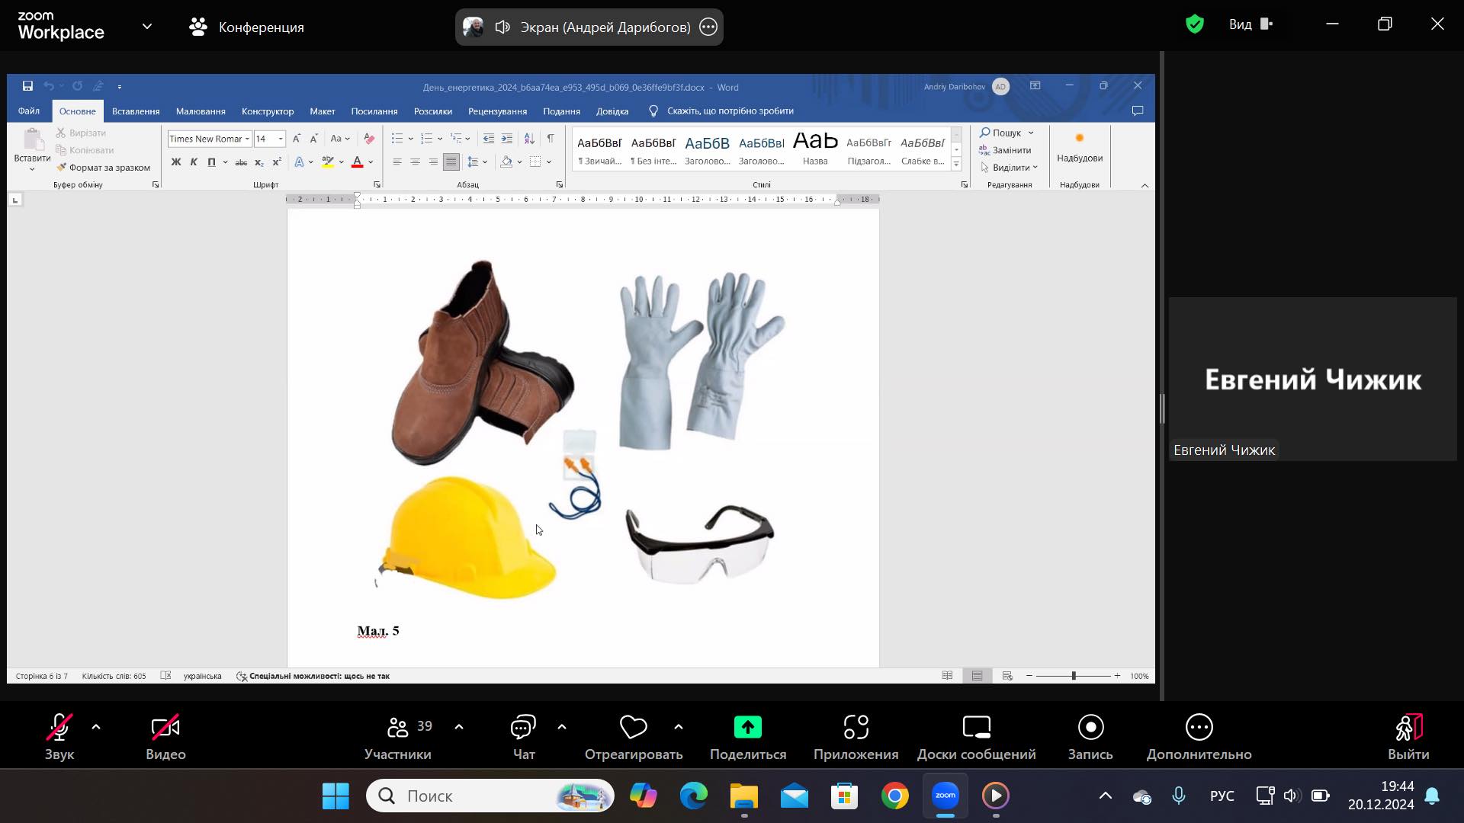Expand the Zoom Workplace dropdown chevron
This screenshot has width=1464, height=823.
pyautogui.click(x=147, y=27)
